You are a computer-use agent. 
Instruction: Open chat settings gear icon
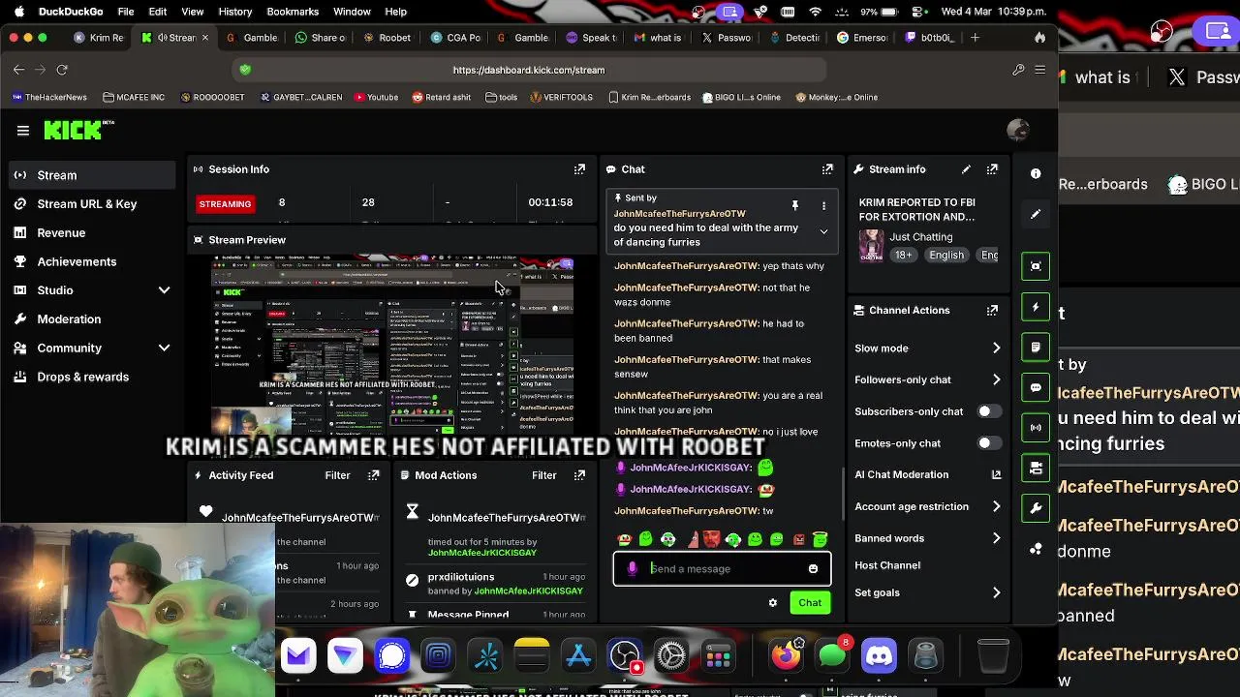pos(772,602)
